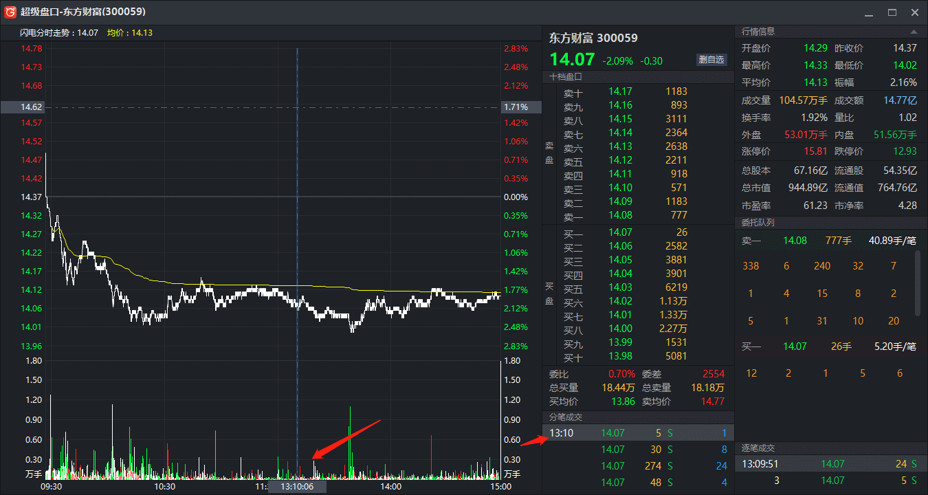This screenshot has height=495, width=928.
Task: Click the red app logo in title bar
Action: click(x=10, y=12)
